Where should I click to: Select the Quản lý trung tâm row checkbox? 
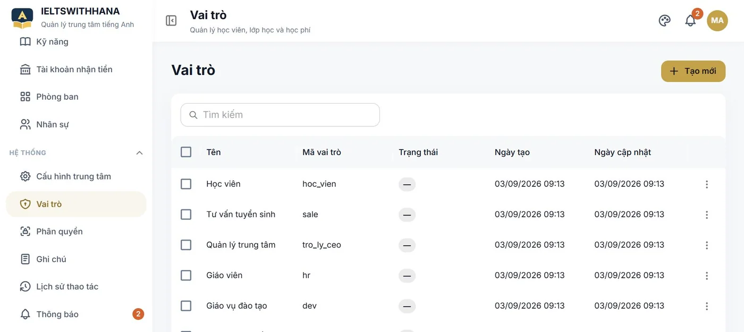tap(186, 245)
